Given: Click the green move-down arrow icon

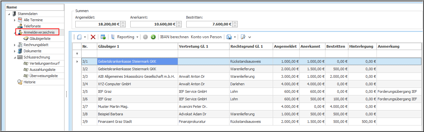Looking at the screenshot, I should (153, 37).
